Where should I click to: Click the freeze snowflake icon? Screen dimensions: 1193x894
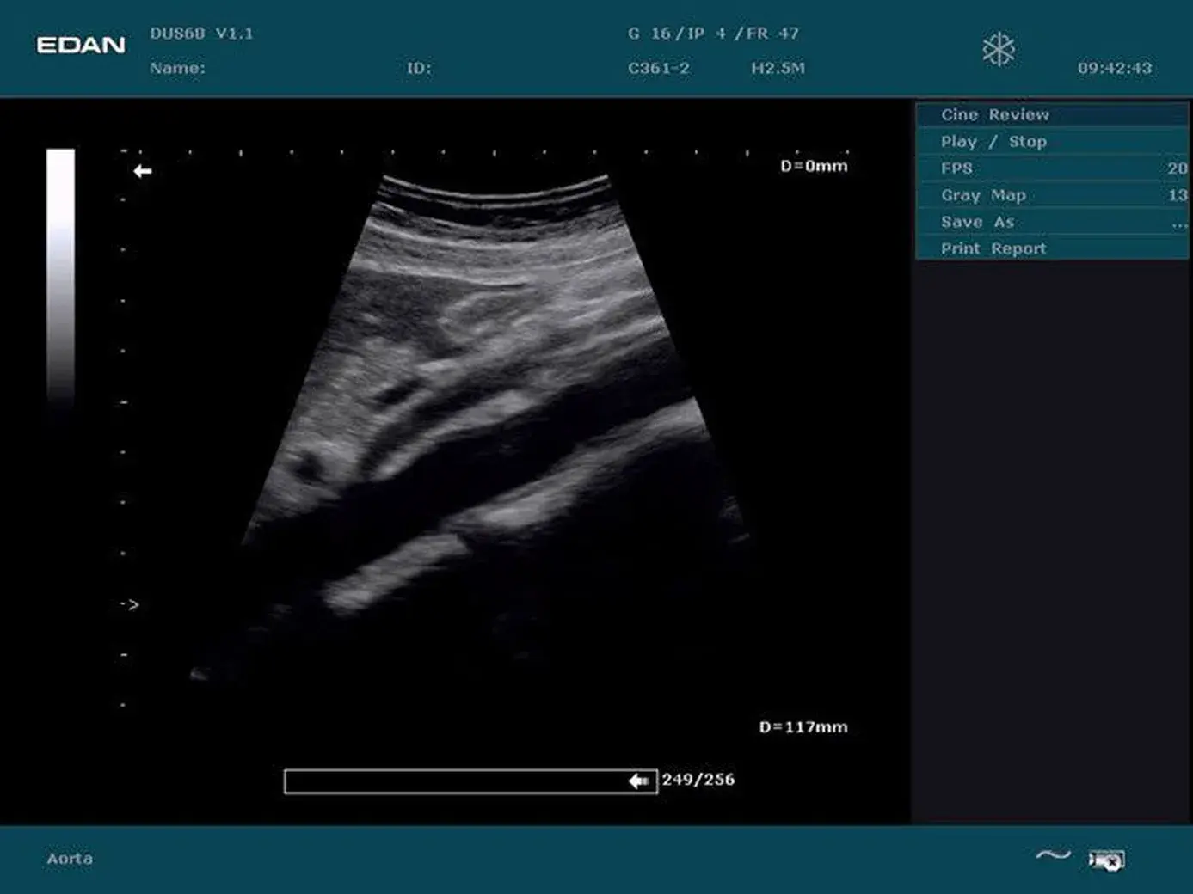coord(999,49)
